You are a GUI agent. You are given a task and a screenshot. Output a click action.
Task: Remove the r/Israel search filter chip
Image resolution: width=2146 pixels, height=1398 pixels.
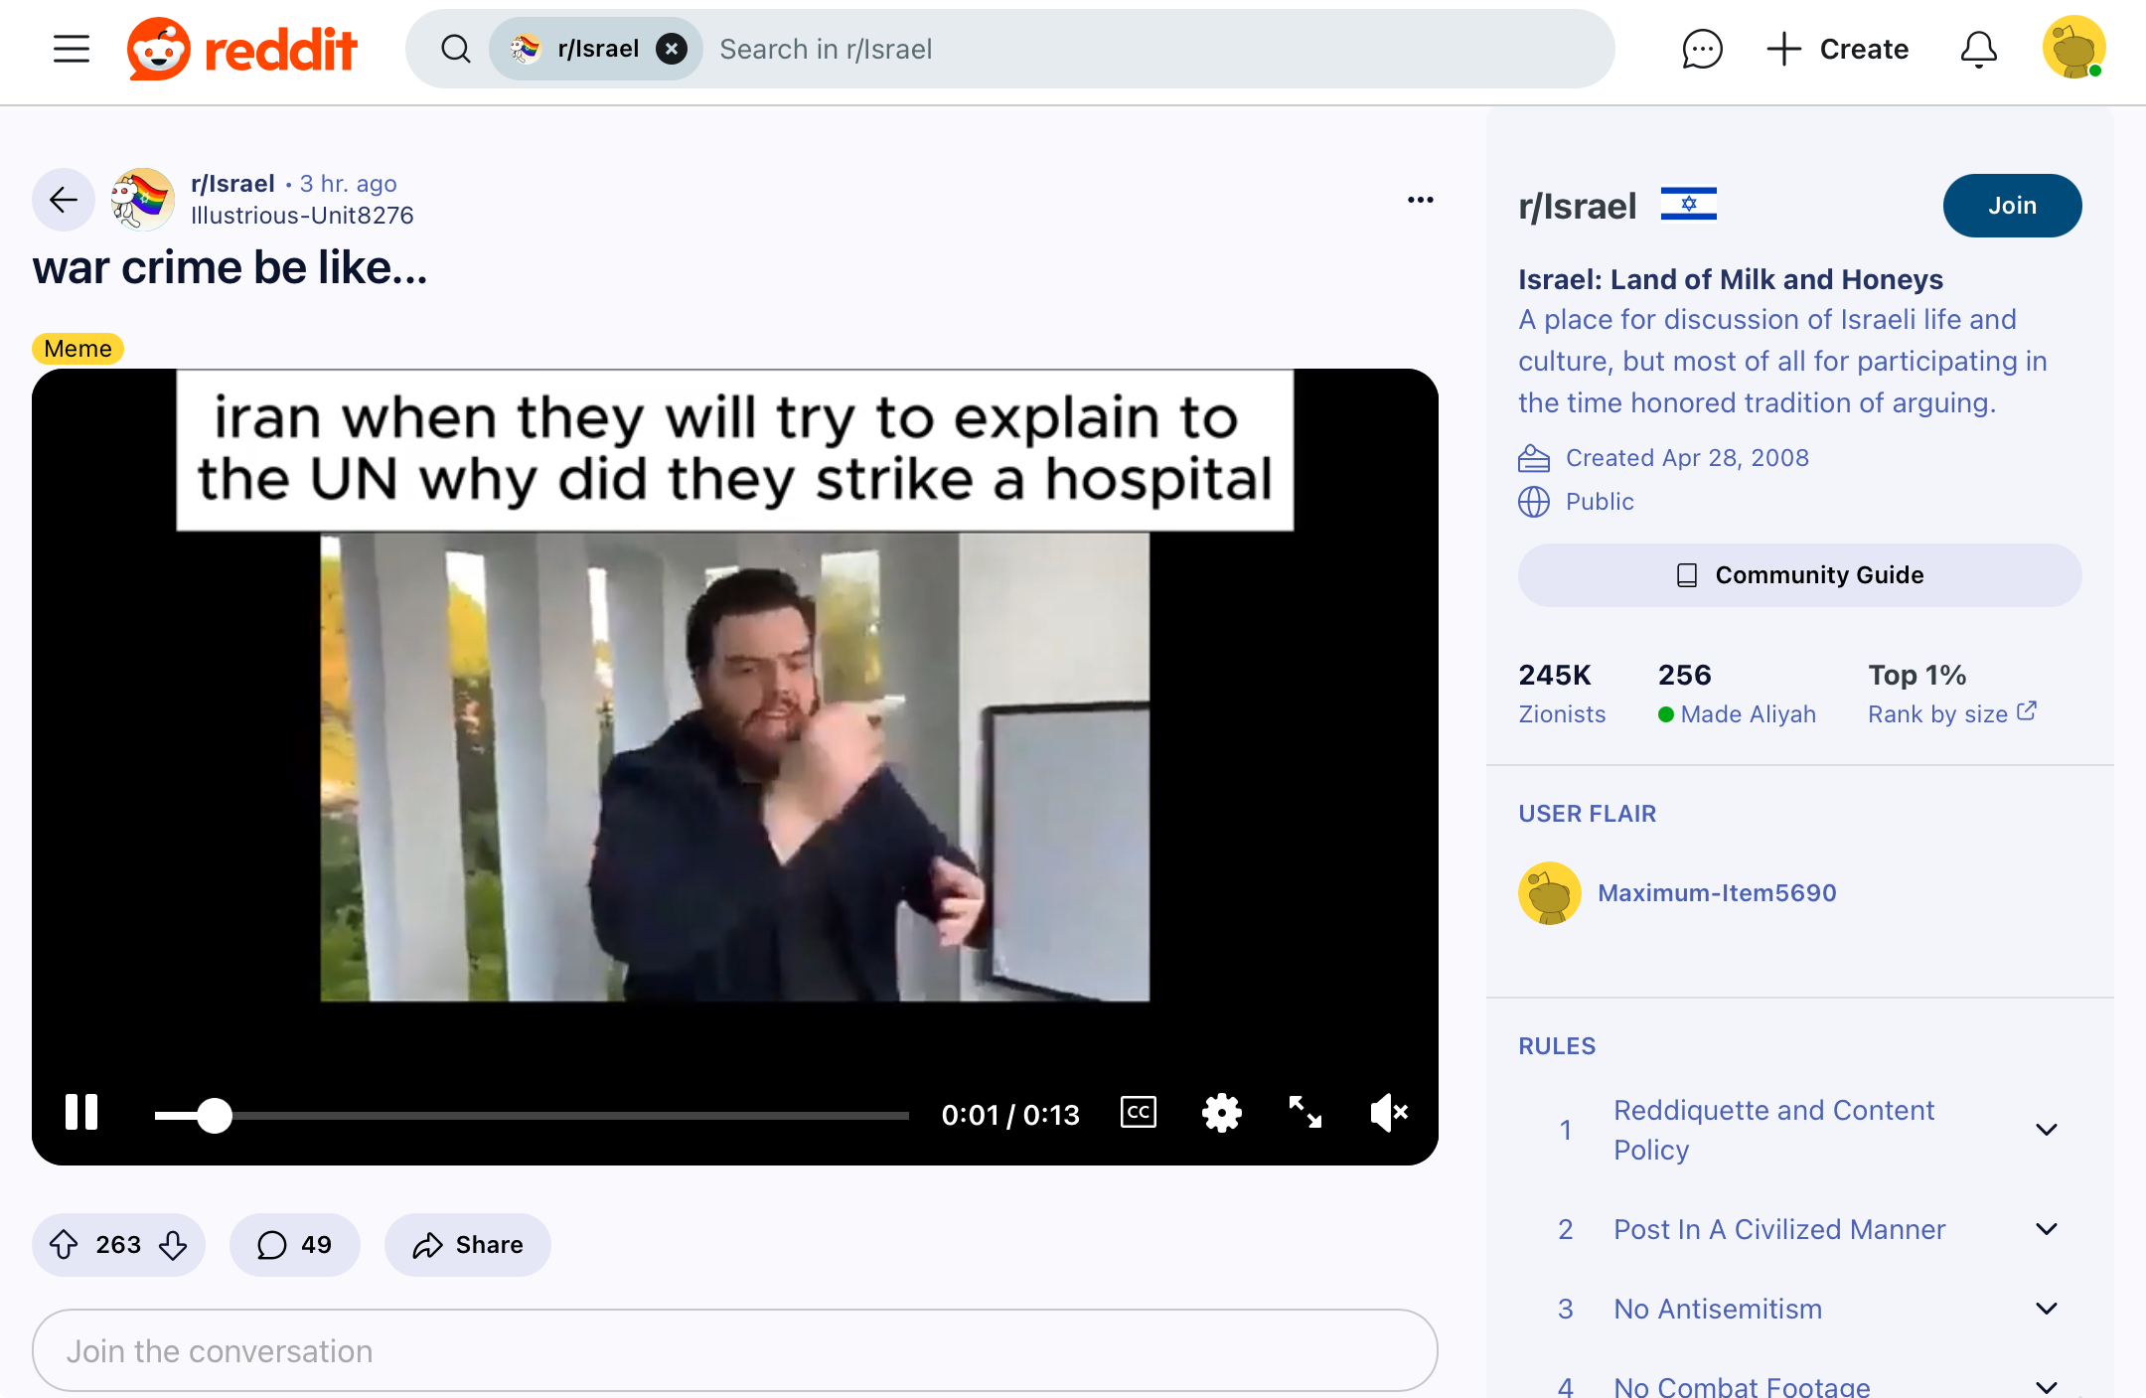pyautogui.click(x=672, y=49)
